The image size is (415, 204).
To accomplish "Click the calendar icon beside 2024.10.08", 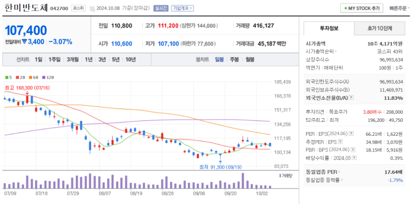I will click(92, 9).
